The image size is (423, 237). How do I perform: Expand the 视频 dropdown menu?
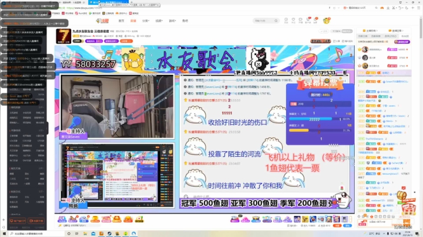pos(159,21)
